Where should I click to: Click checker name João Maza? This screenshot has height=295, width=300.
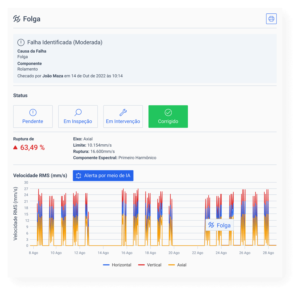53,76
